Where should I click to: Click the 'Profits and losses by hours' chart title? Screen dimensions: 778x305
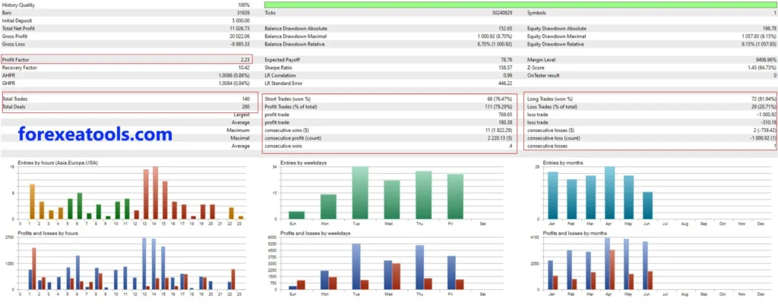click(48, 233)
